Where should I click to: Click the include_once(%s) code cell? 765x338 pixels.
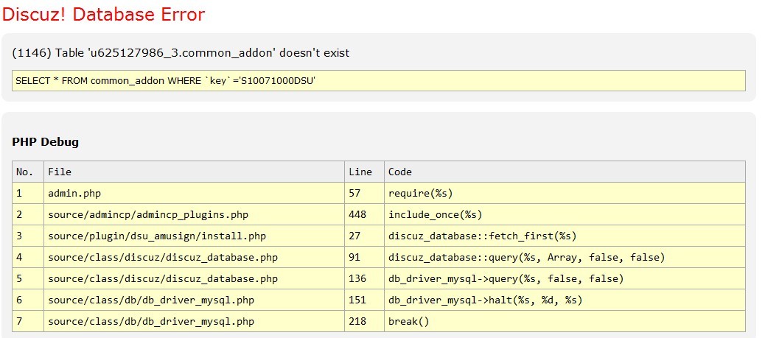pos(435,214)
